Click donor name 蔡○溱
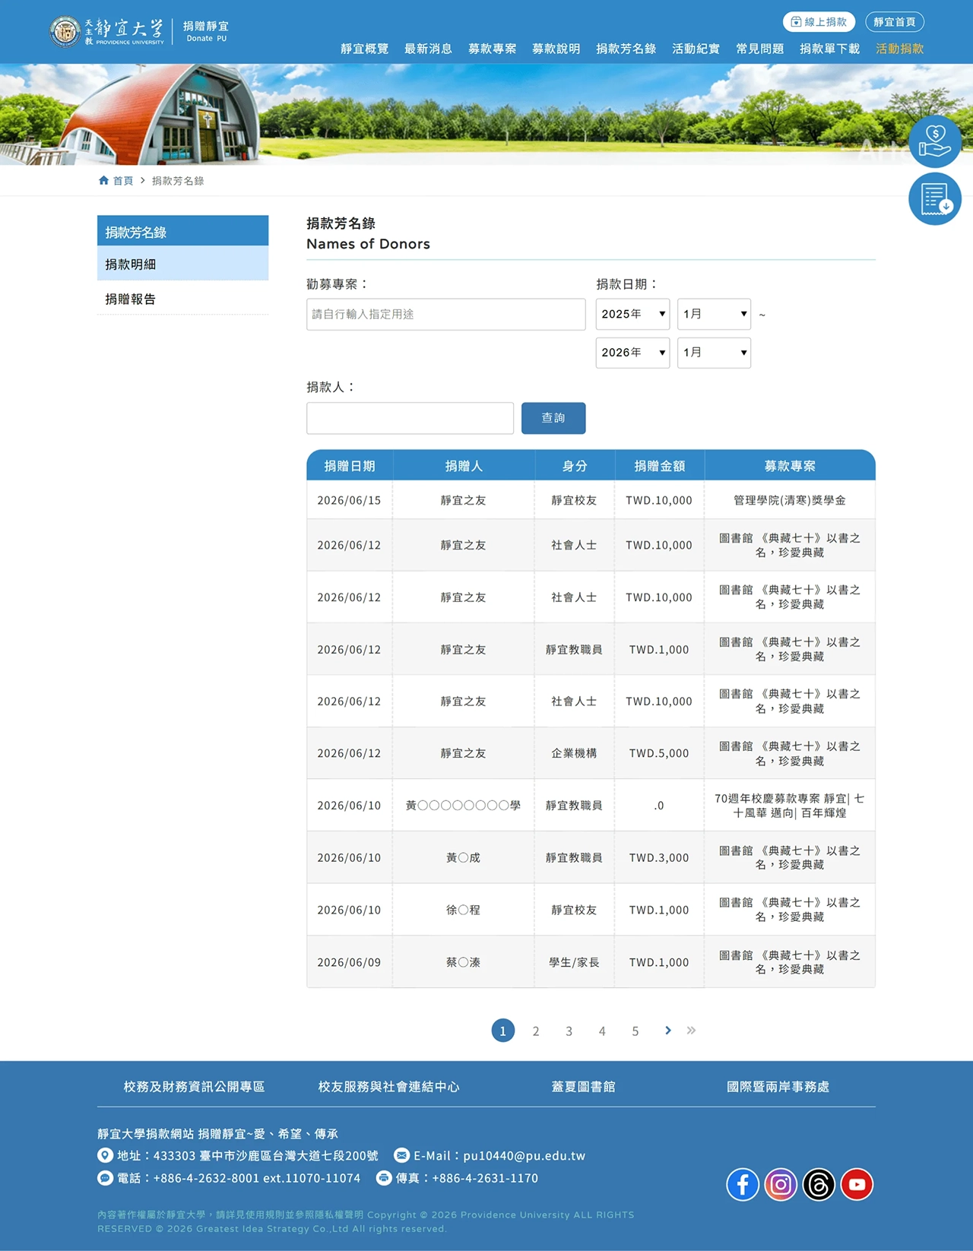Image resolution: width=973 pixels, height=1251 pixels. [x=463, y=962]
